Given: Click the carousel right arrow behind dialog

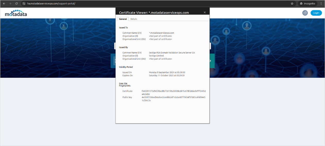Looking at the screenshot, I should tap(210, 61).
